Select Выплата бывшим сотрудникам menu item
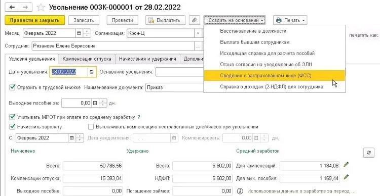The height and width of the screenshot is (196, 380). (274, 42)
